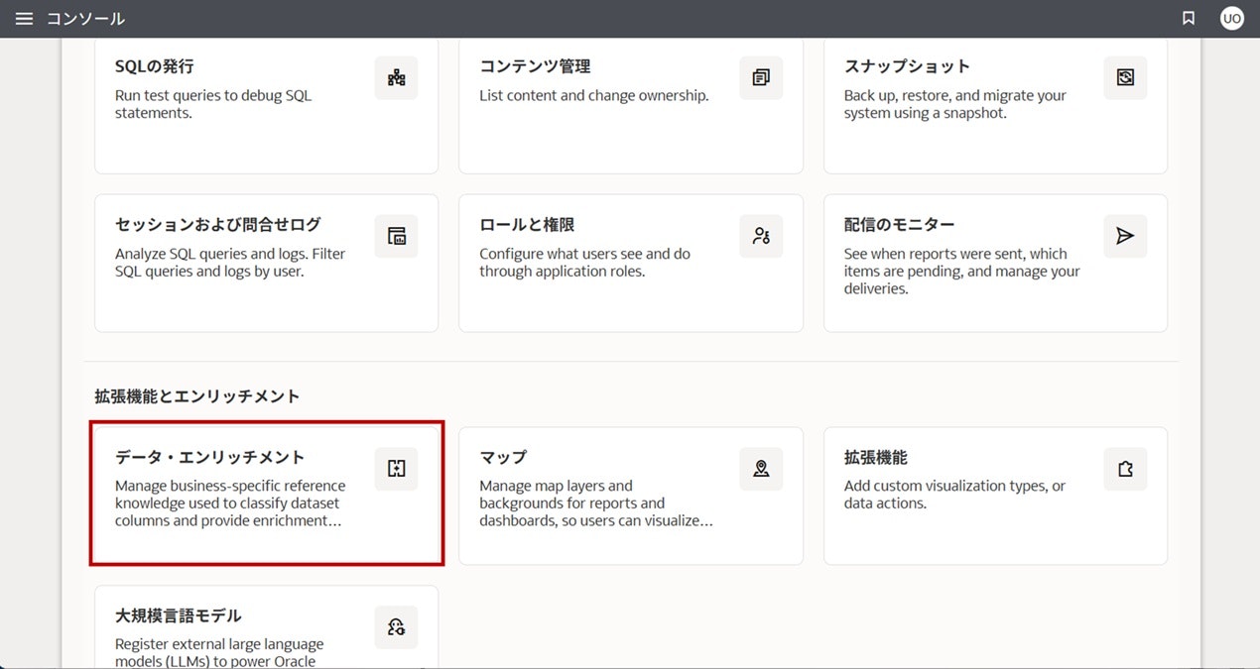Viewport: 1260px width, 669px height.
Task: Open the hamburger navigation menu
Action: tap(25, 19)
